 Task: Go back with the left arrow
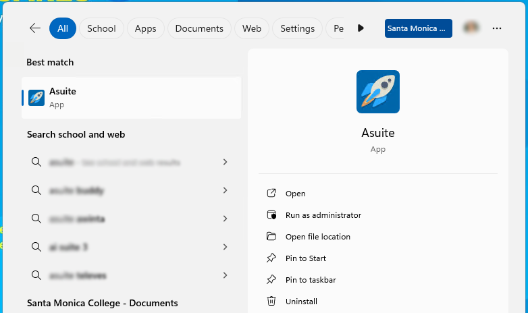35,28
